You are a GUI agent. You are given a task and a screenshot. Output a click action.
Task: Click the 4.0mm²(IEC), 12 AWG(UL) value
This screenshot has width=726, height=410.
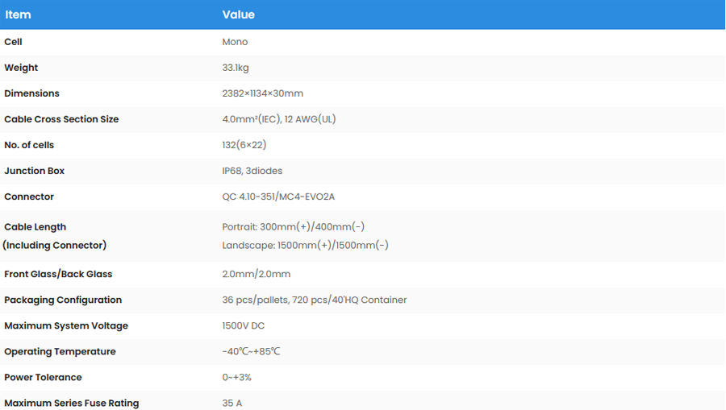[x=278, y=119]
